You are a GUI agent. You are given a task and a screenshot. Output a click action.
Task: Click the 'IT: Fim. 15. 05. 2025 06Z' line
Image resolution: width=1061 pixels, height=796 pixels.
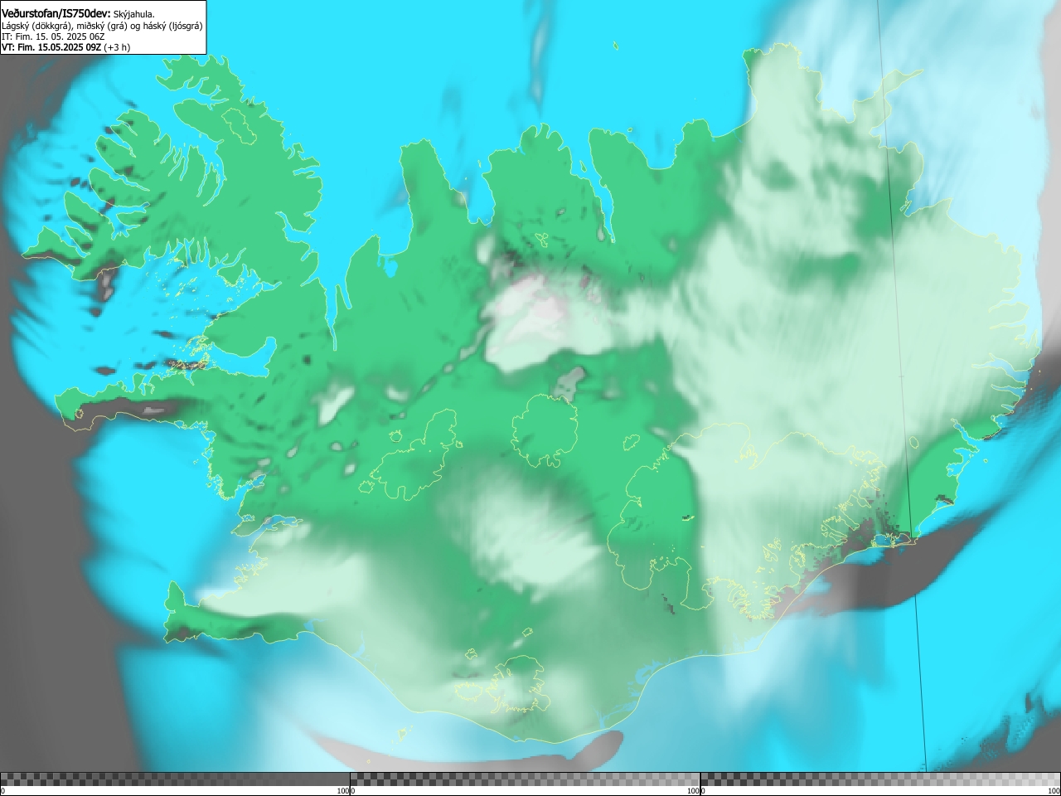pyautogui.click(x=53, y=36)
